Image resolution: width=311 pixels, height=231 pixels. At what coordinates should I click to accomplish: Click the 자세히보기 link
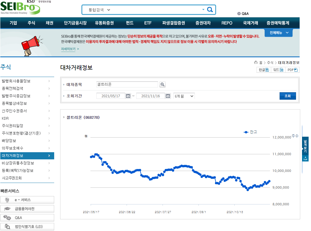click(x=68, y=49)
